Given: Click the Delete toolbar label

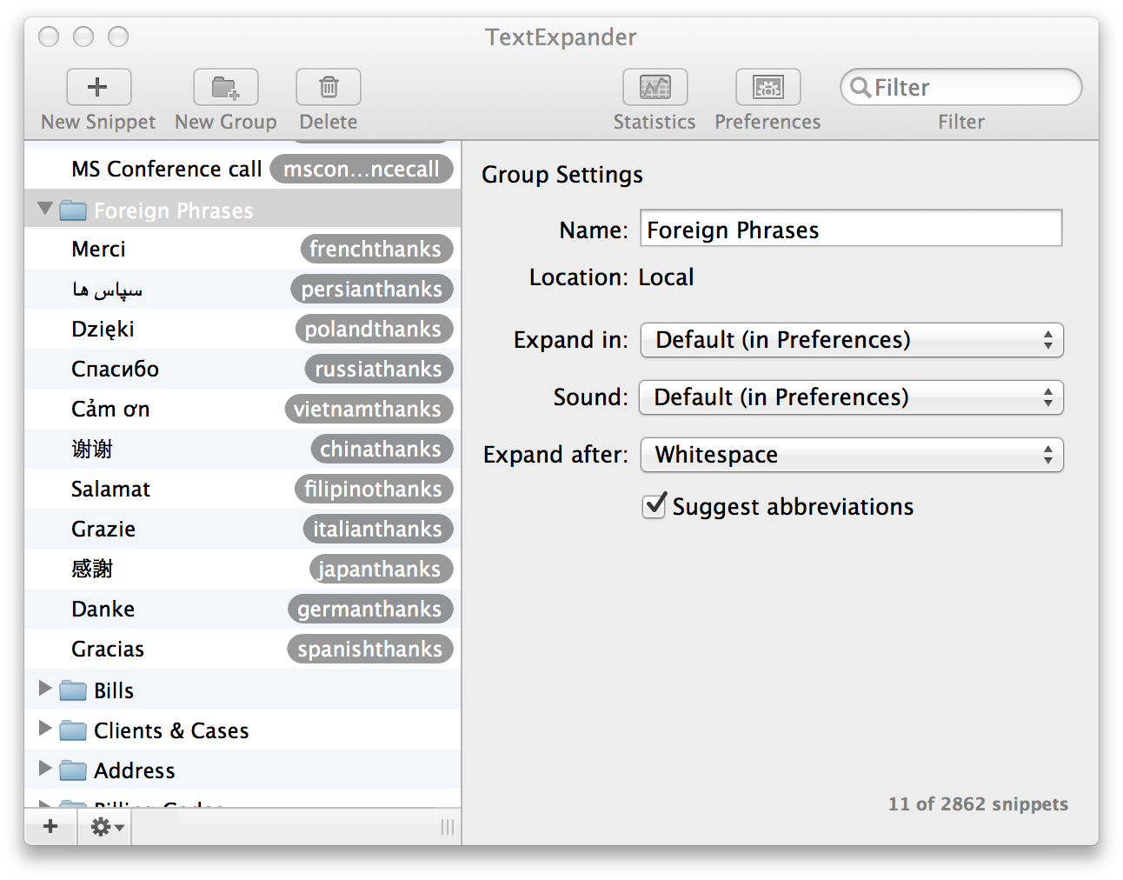Looking at the screenshot, I should (329, 122).
